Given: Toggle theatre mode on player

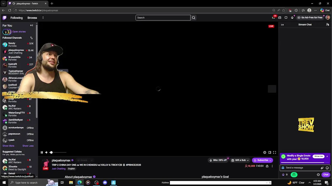Looking at the screenshot, I should click(x=270, y=152).
